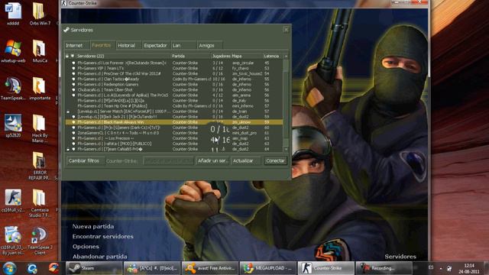This screenshot has height=275, width=489.
Task: Open avast! Free Antivirus from the taskbar
Action: (210, 268)
